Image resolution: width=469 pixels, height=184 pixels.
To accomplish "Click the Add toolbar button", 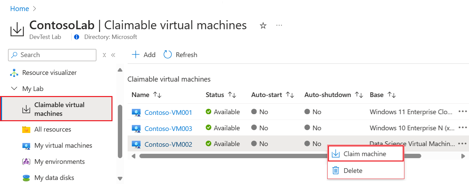I will point(144,55).
